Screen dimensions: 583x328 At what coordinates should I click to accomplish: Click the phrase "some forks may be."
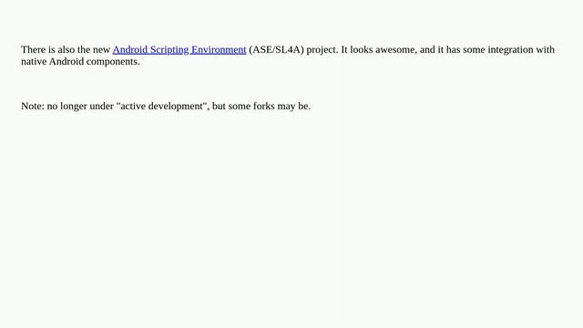[x=270, y=106]
